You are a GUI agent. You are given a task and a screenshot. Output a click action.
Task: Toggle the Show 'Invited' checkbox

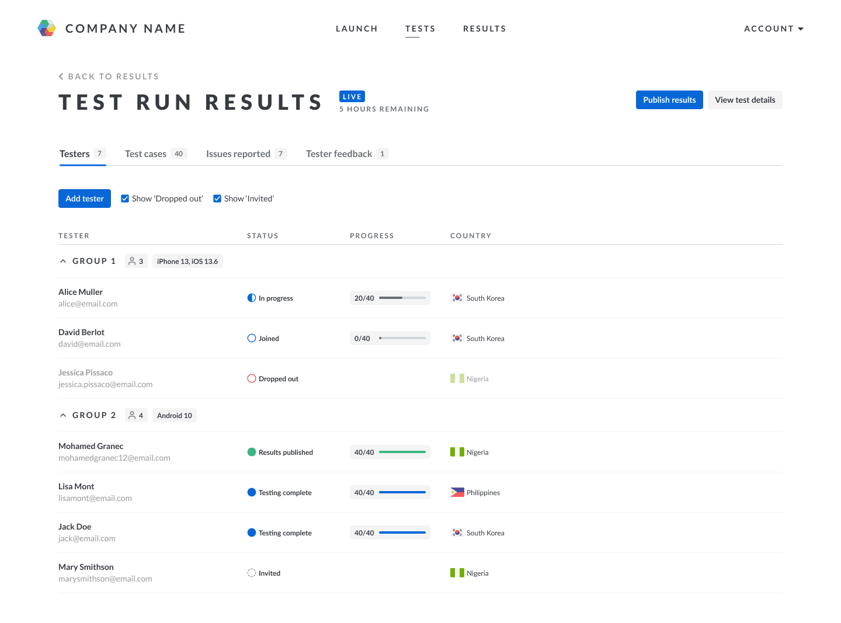217,199
